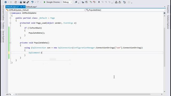171x96 pixels.
Task: Click the green-arrow toolbar icon
Action: (x=91, y=2)
